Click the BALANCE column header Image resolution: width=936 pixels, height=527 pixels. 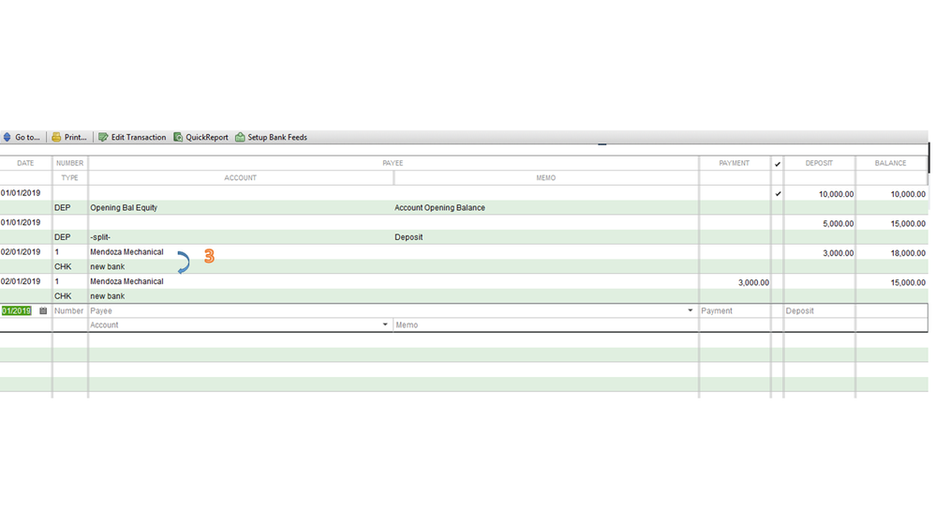(x=891, y=163)
